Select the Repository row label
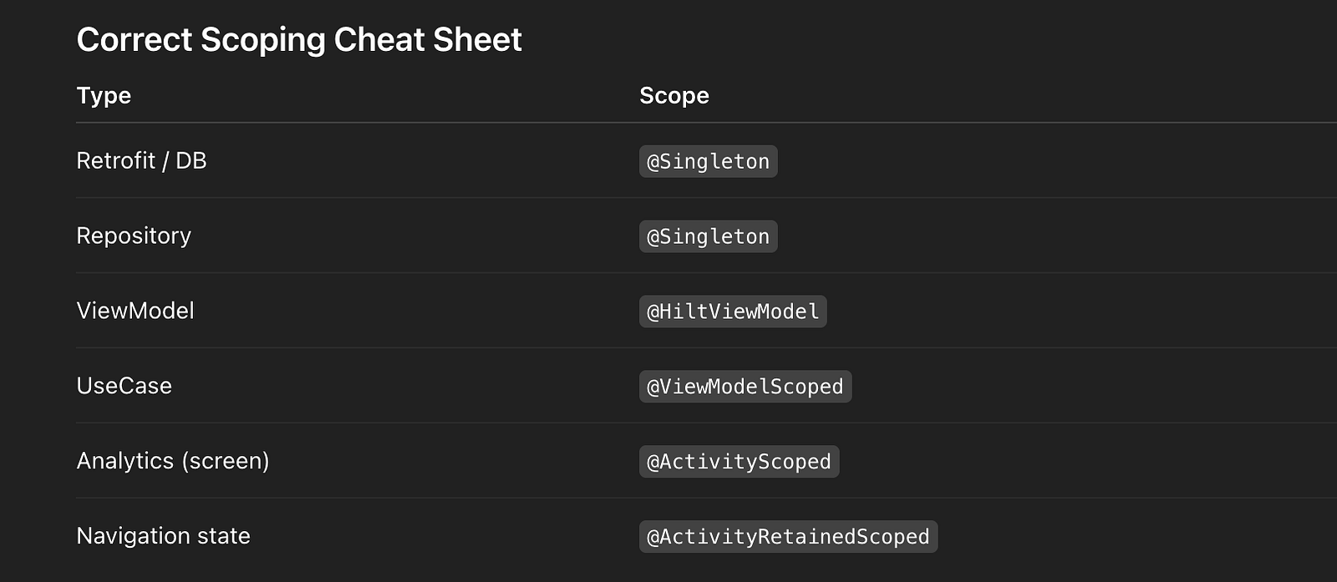This screenshot has width=1337, height=582. pyautogui.click(x=134, y=236)
